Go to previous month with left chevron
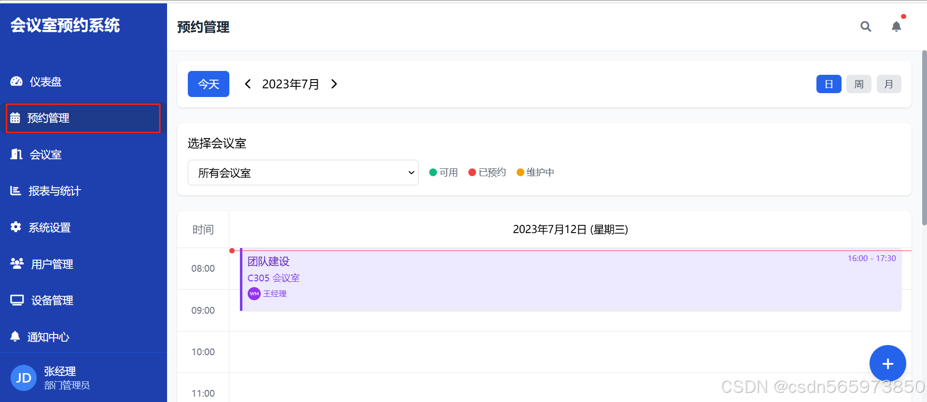 click(x=248, y=84)
